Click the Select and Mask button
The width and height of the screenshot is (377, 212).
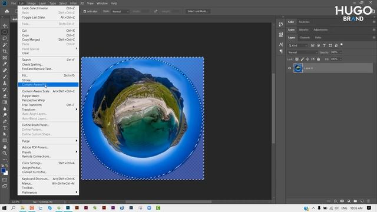tap(198, 11)
